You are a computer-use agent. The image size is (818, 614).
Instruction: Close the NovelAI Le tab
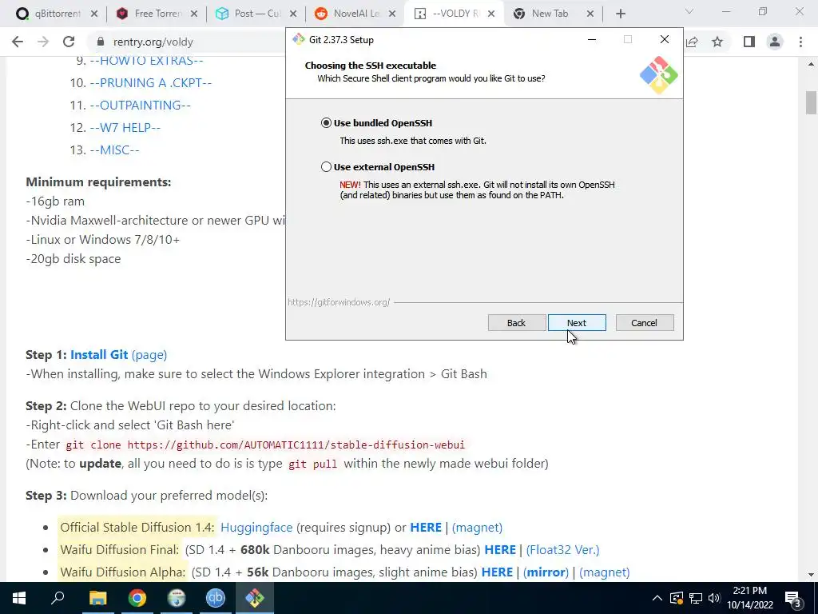click(x=391, y=14)
